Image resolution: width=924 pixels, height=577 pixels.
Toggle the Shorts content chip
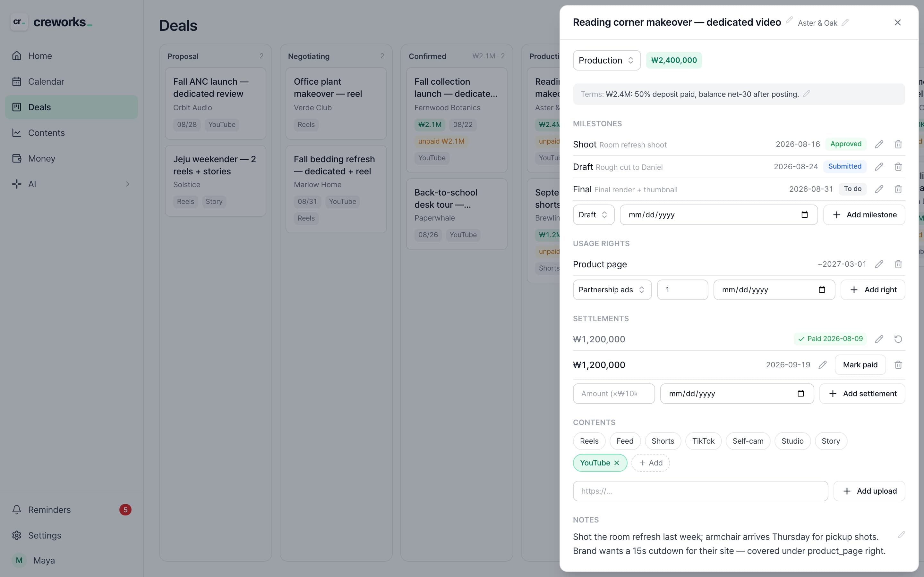(663, 441)
